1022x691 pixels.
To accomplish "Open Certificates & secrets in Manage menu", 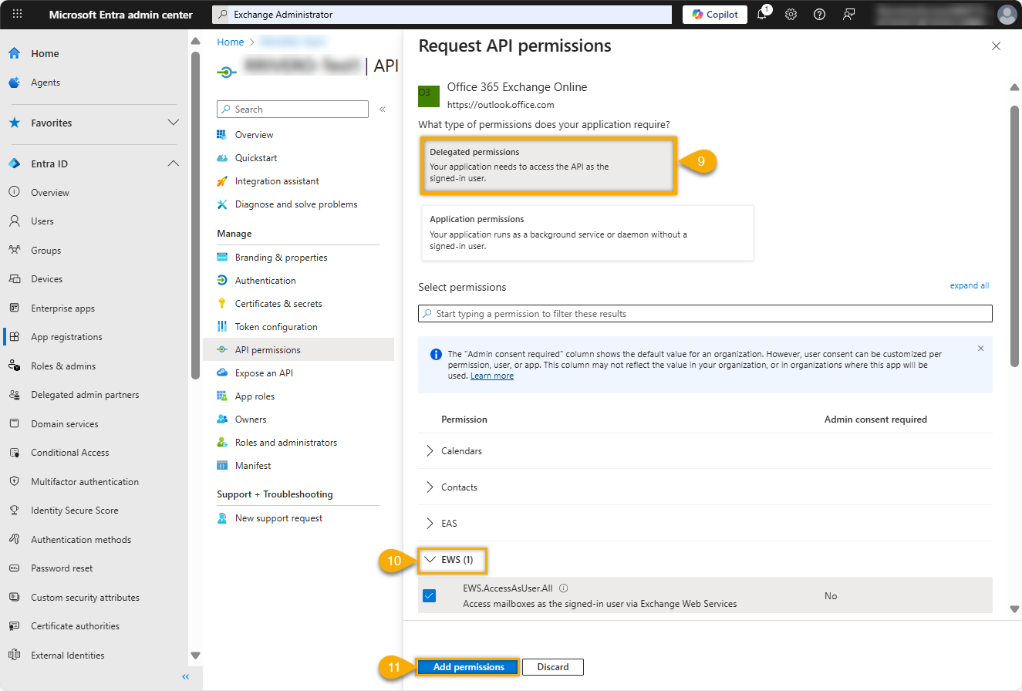I will tap(278, 304).
